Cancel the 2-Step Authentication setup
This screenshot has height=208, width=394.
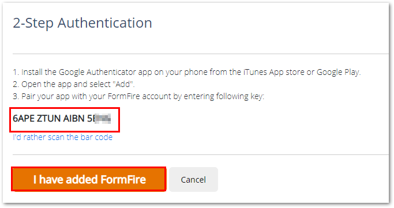[193, 180]
